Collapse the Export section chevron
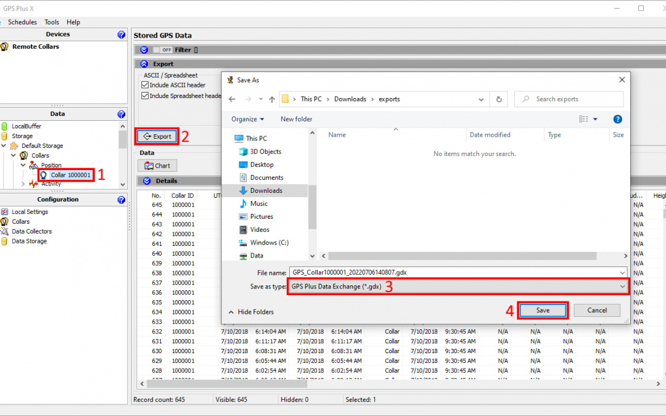This screenshot has height=416, width=666. click(144, 64)
